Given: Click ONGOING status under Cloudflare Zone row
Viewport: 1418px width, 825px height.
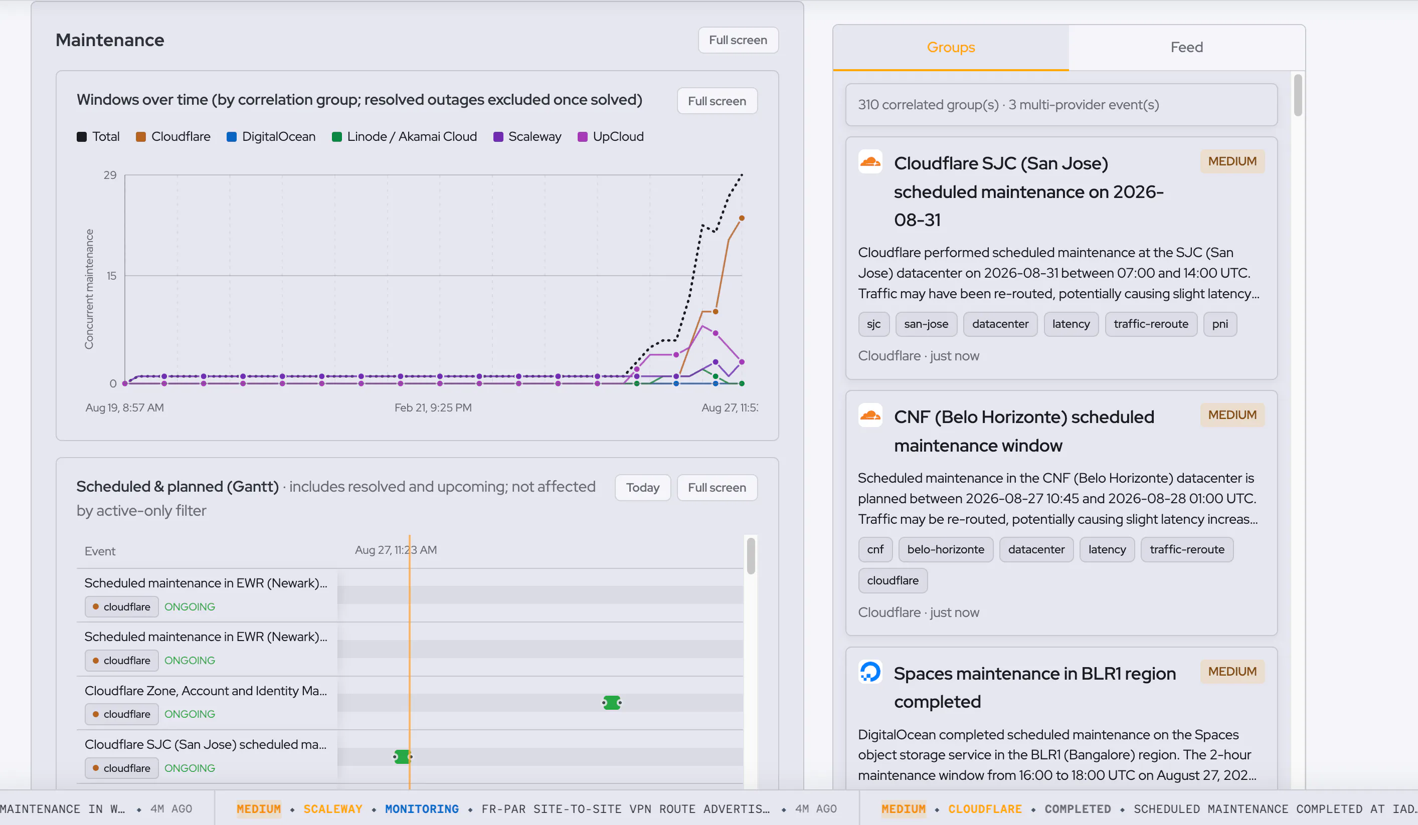Looking at the screenshot, I should tap(190, 714).
